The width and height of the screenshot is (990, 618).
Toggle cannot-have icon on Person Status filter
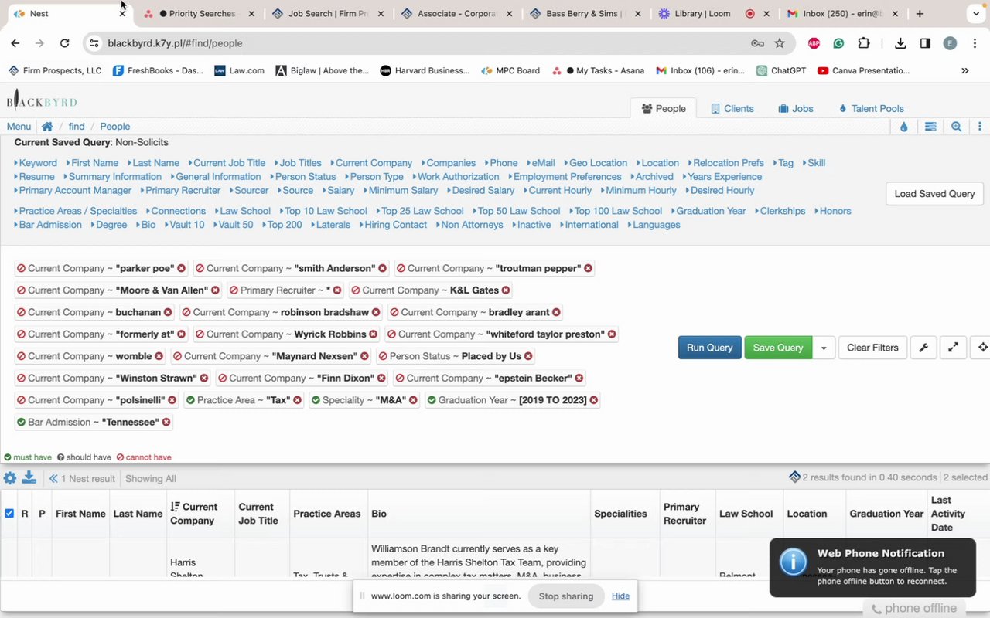(x=383, y=356)
